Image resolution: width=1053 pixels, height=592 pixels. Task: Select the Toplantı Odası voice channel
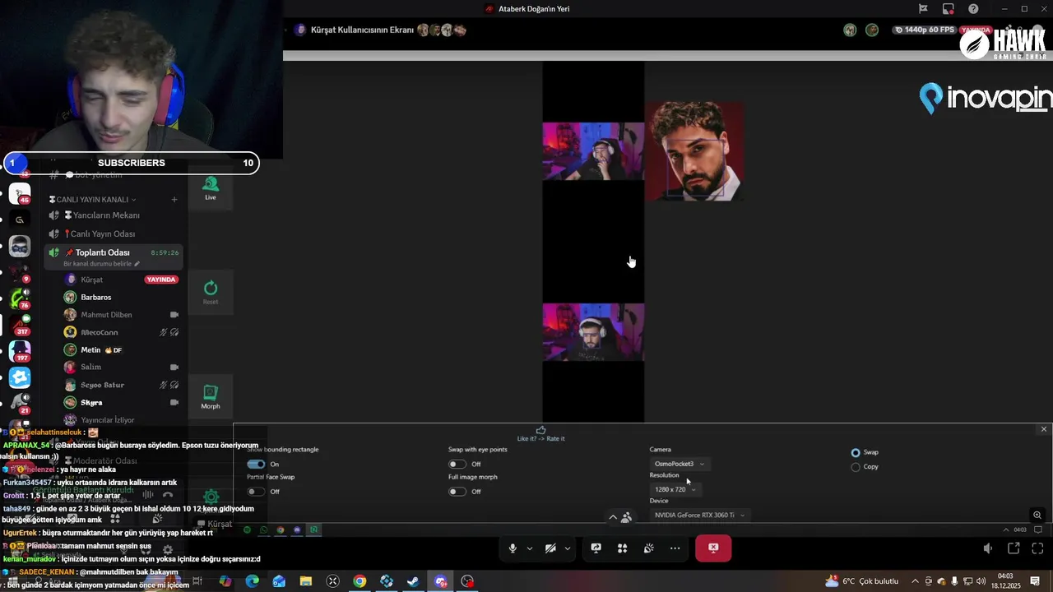tap(113, 257)
